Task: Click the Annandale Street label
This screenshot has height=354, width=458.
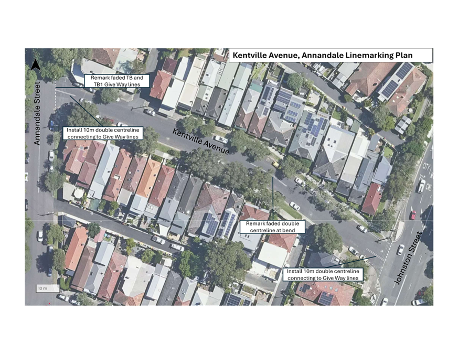Action: pyautogui.click(x=37, y=113)
